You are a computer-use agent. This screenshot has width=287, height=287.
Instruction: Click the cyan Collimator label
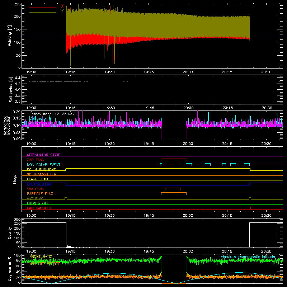click(40, 119)
